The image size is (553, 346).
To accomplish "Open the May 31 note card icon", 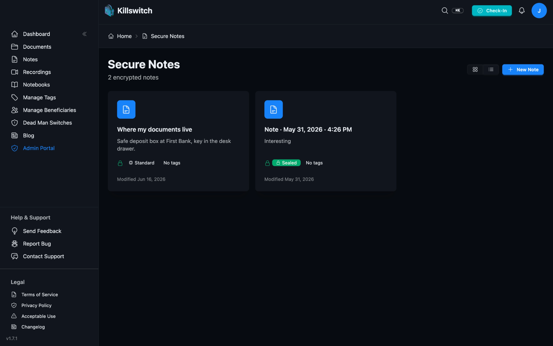I will coord(273,109).
